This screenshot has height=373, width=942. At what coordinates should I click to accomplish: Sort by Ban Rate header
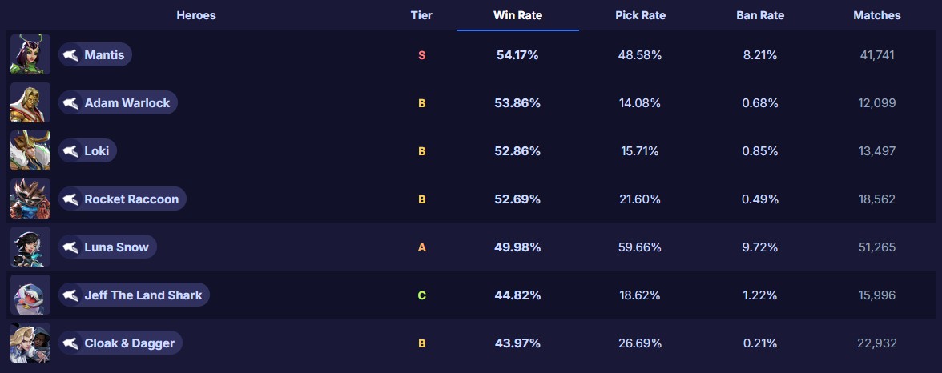click(x=760, y=15)
